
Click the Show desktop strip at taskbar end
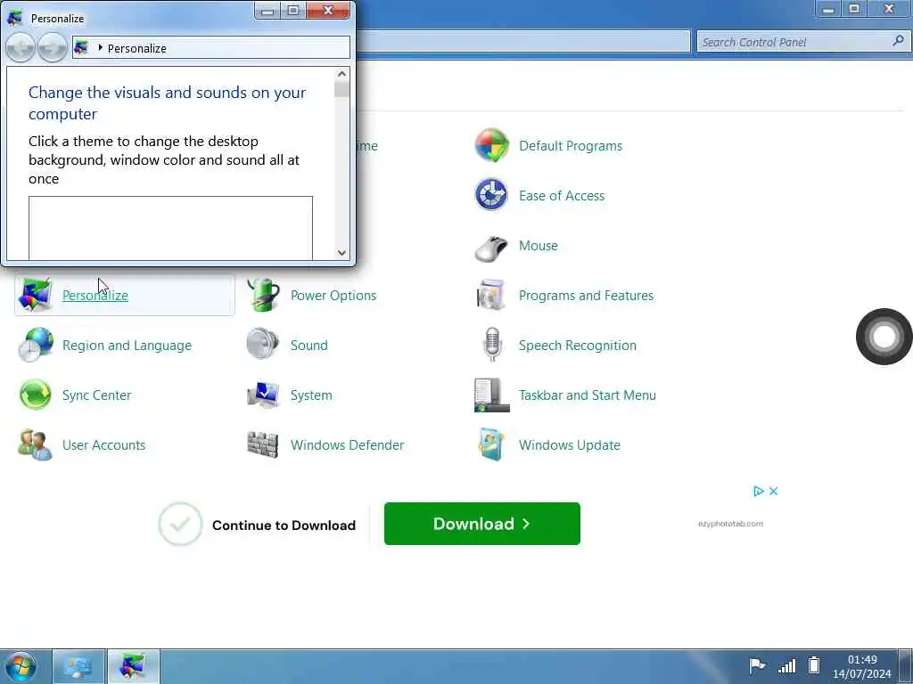[906, 667]
